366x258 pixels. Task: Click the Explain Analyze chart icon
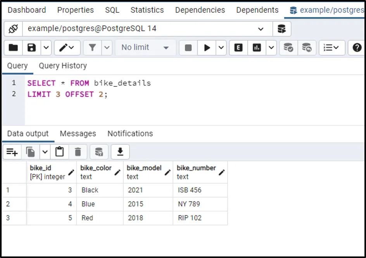(x=257, y=48)
